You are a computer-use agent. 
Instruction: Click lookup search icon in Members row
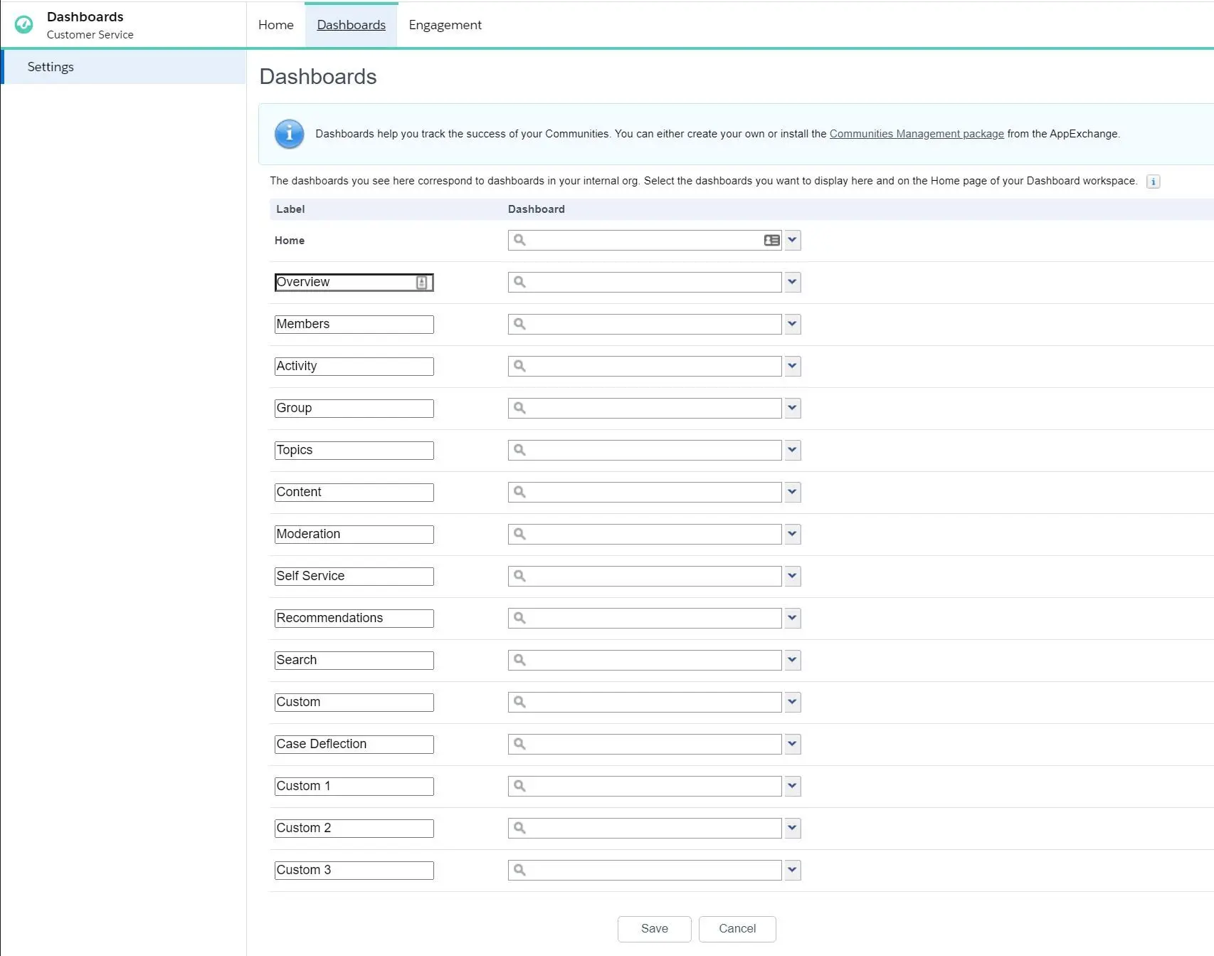(x=519, y=324)
